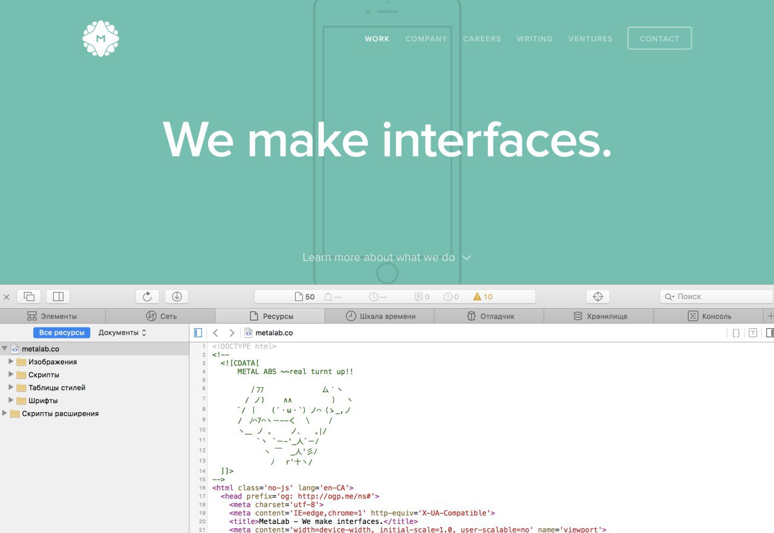774x533 pixels.
Task: Click Learn more about what we do
Action: pos(387,257)
